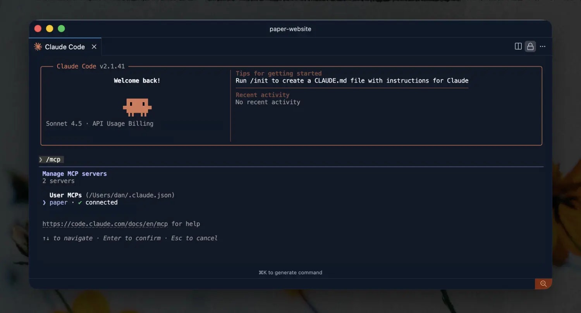581x313 pixels.
Task: Collapse the Manage MCP servers panel
Action: (74, 174)
